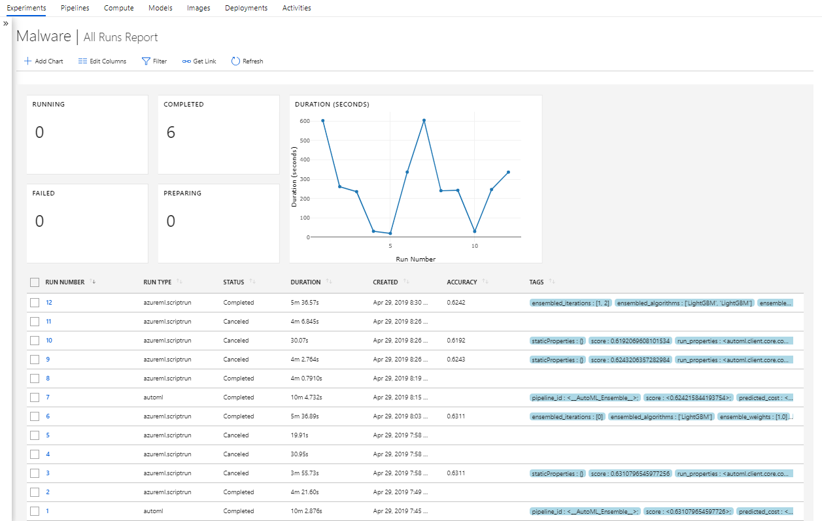The width and height of the screenshot is (822, 521).
Task: Check the checkbox for run number 12
Action: coord(35,302)
